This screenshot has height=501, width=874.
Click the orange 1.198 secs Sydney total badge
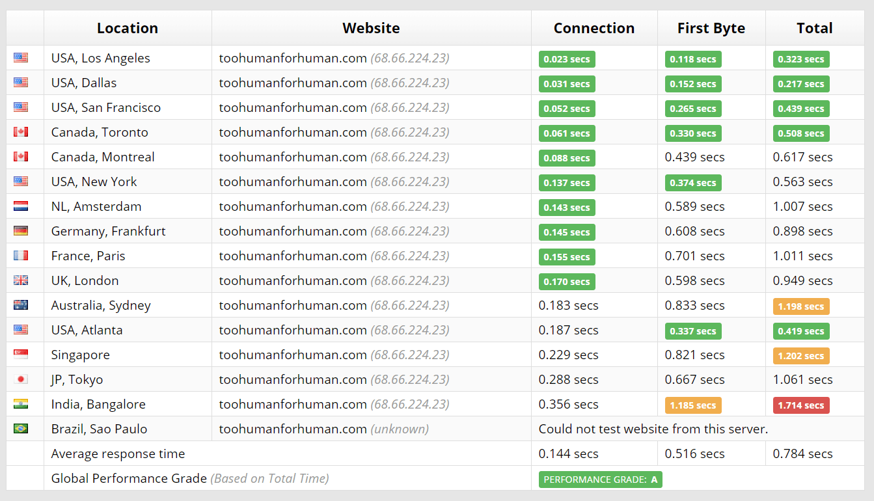(x=801, y=306)
